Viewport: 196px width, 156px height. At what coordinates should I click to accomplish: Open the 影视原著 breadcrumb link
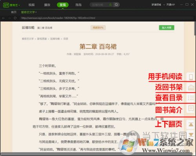42,39
